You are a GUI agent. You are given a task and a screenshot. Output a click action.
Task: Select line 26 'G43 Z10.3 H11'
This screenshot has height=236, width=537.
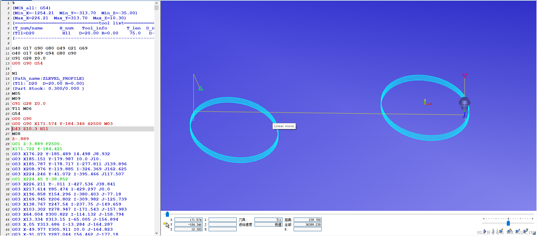(30, 129)
